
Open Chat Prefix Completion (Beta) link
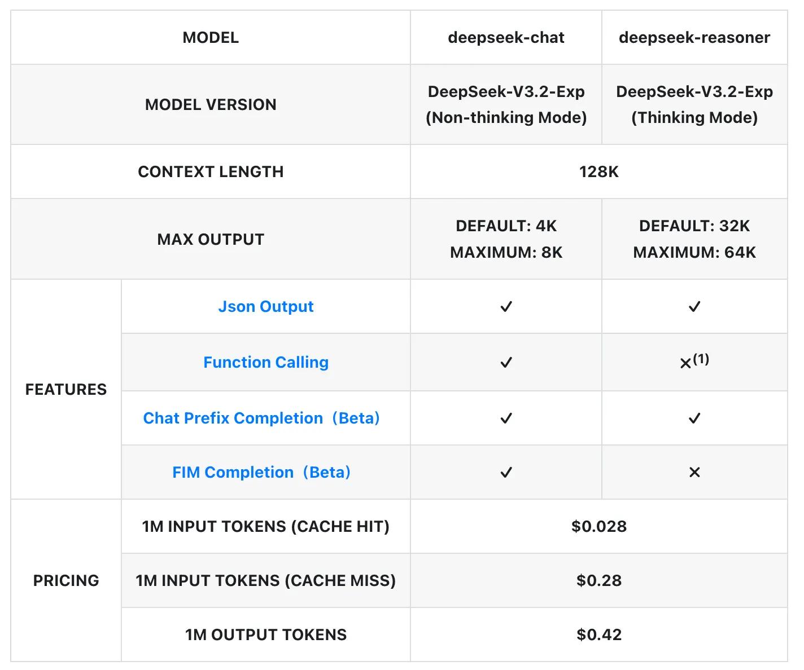coord(261,418)
